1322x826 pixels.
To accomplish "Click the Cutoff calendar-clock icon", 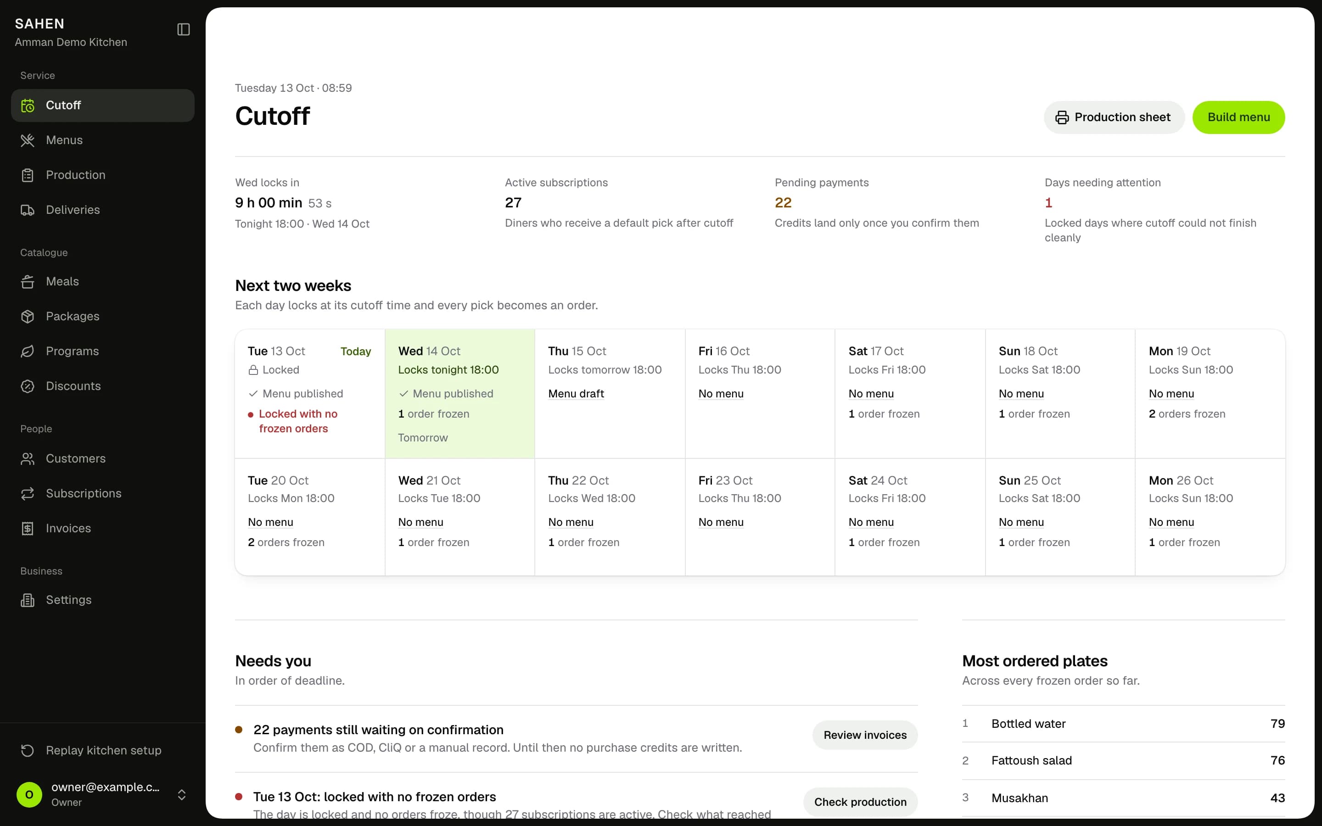I will [28, 106].
